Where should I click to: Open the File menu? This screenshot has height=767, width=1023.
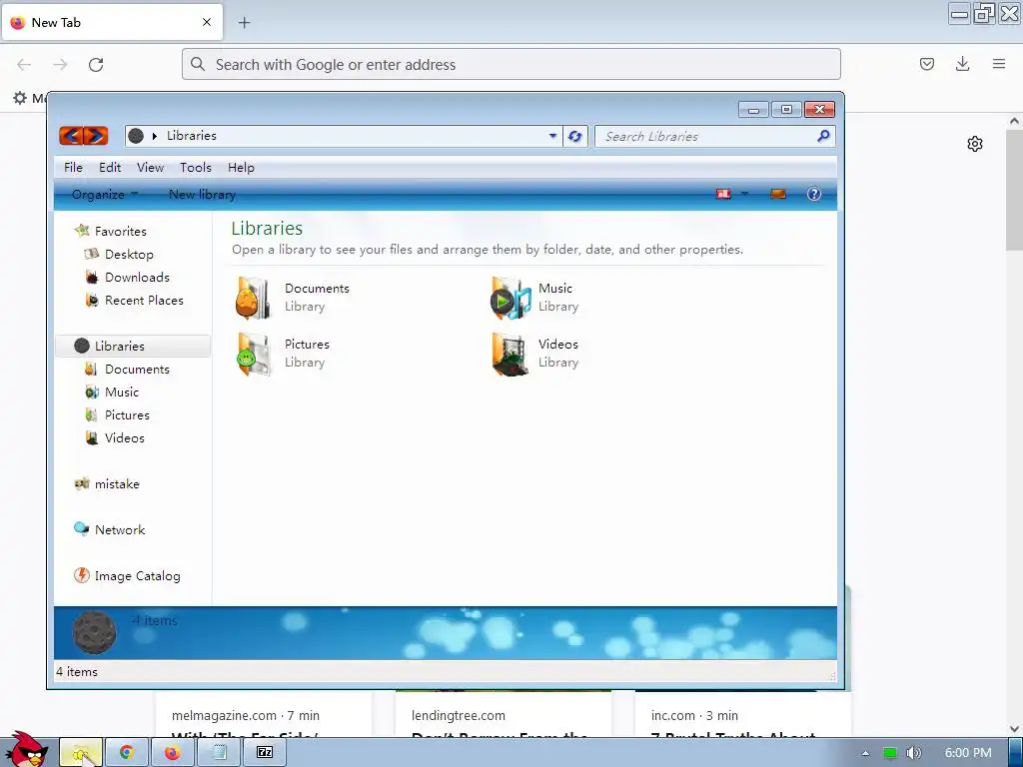coord(73,167)
